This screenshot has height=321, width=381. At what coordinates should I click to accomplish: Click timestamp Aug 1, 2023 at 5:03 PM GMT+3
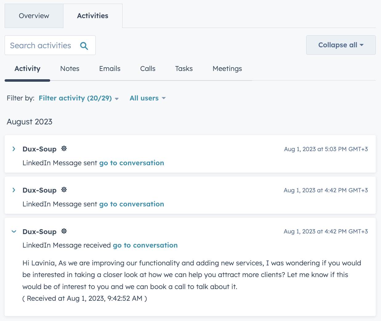tap(326, 149)
